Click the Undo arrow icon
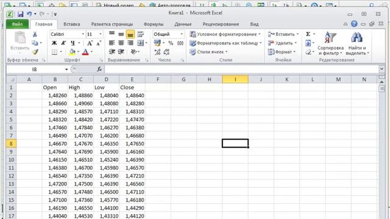This screenshot has height=219, width=390. point(29,14)
